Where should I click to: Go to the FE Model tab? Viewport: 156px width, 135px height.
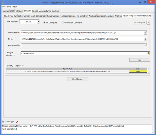(x=19, y=11)
